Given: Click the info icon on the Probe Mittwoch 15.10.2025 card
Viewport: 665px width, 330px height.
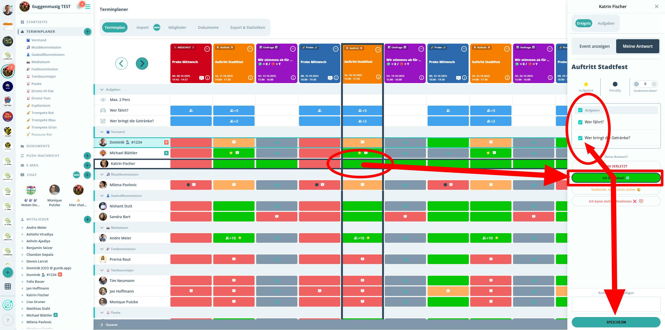Looking at the screenshot, I should pos(336,78).
